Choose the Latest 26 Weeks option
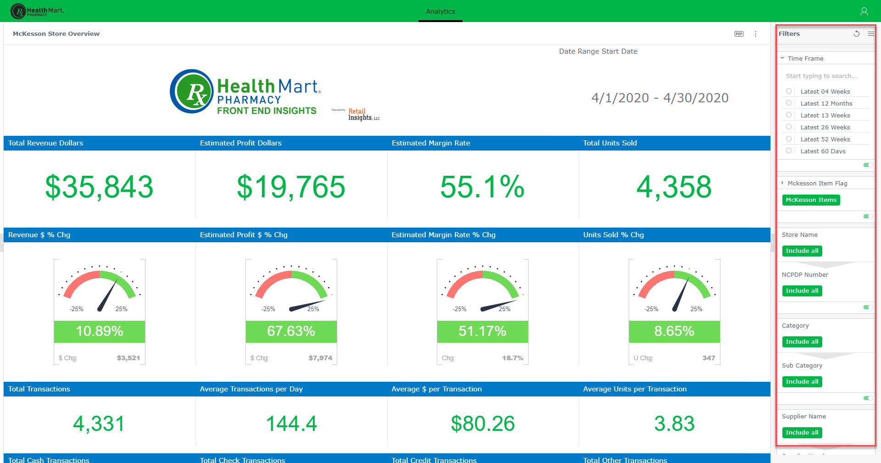The width and height of the screenshot is (881, 463). tap(789, 127)
